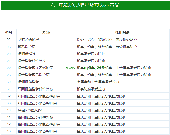Select model number cell "43"
This screenshot has height=135, width=170.
(x=9, y=131)
